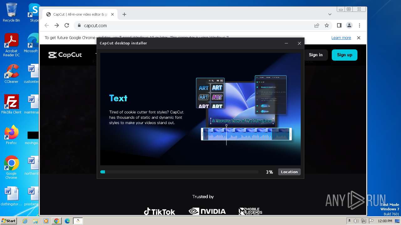Open the network tray icon
The width and height of the screenshot is (401, 225).
(363, 221)
